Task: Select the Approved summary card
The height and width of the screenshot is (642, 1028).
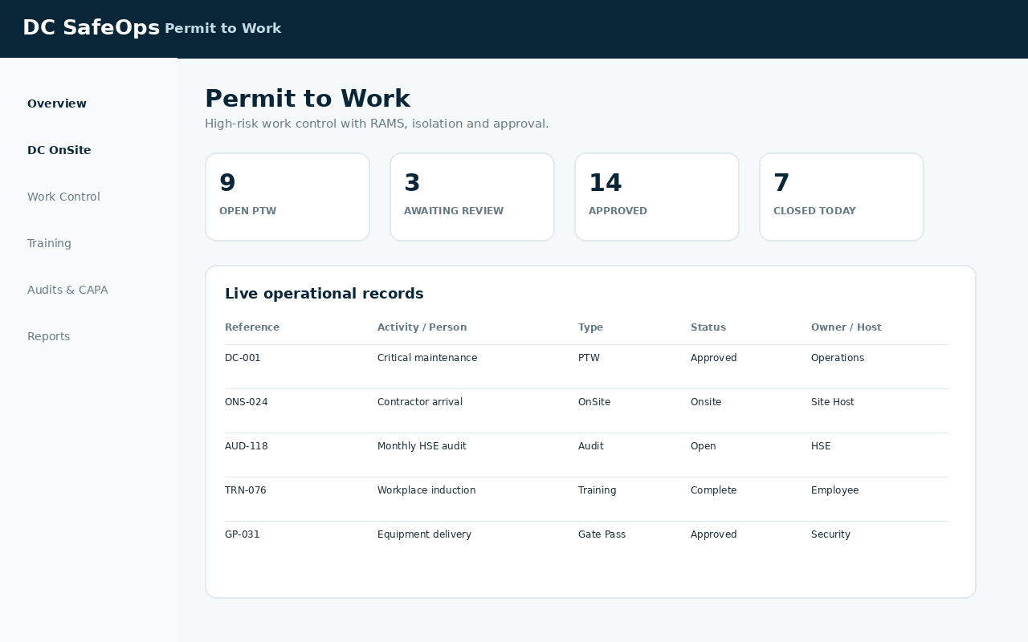Action: click(x=657, y=197)
